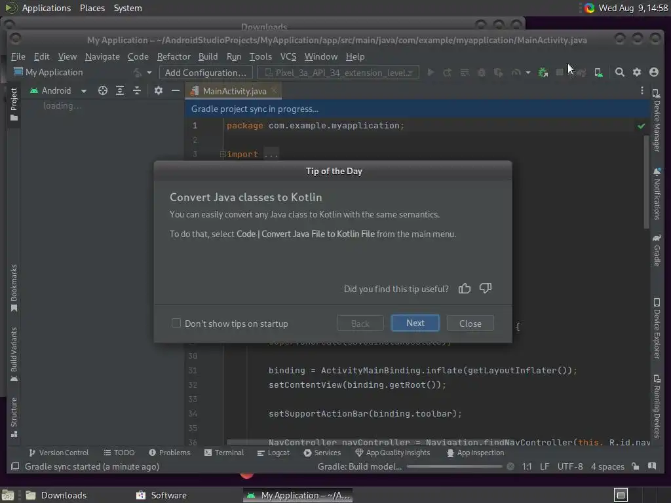Viewport: 671px width, 503px height.
Task: Open Device Explorer on right sidebar
Action: click(x=657, y=329)
